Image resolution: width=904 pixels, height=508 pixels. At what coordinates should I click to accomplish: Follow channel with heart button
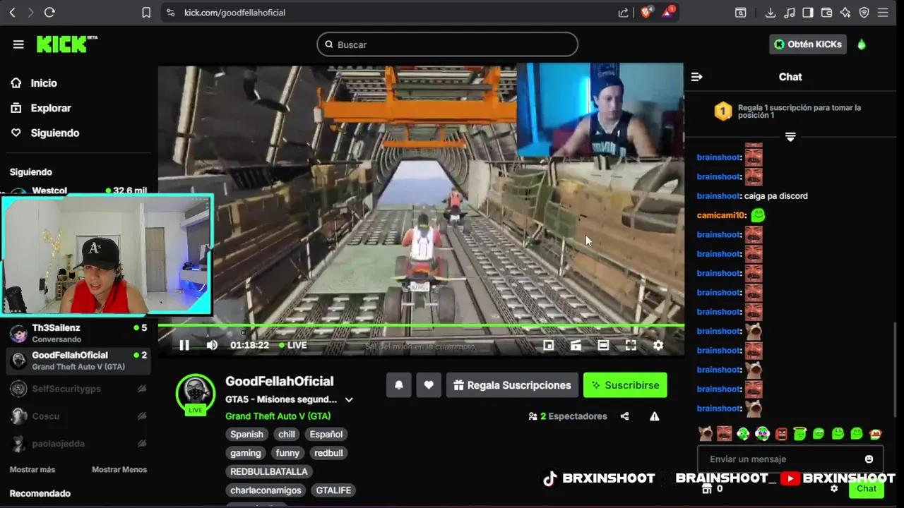429,385
